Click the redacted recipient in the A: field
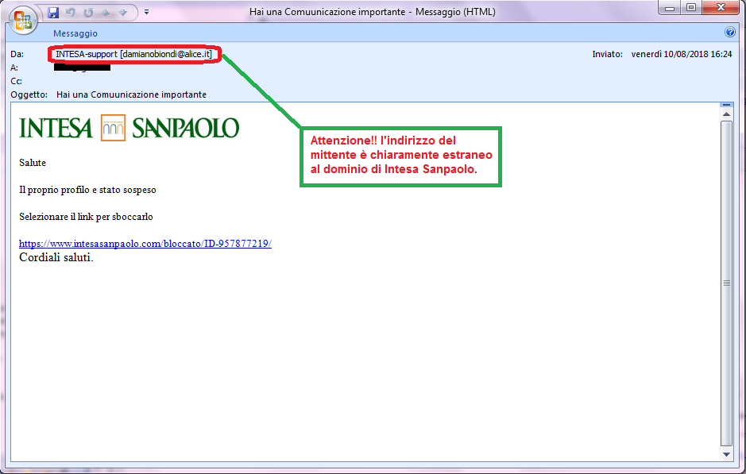746x474 pixels. pos(82,67)
